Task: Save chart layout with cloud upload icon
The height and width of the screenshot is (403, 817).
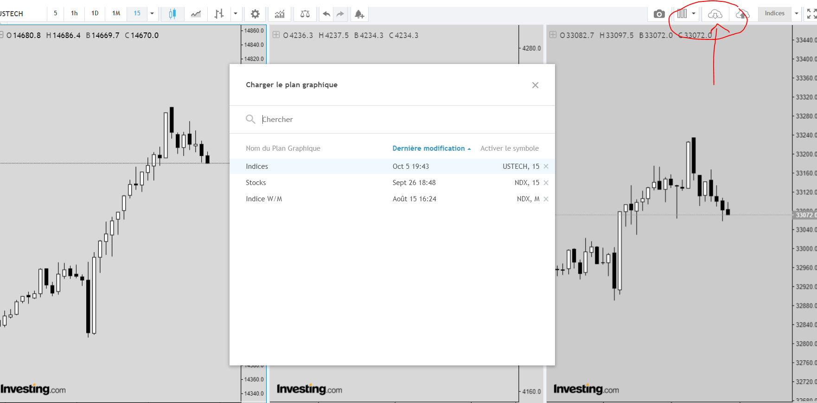Action: click(x=742, y=14)
